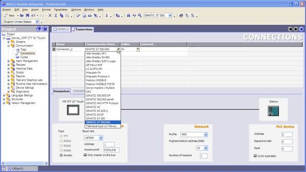Expand the Language Settings tree node
This screenshot has width=306, height=172.
pos(4,96)
